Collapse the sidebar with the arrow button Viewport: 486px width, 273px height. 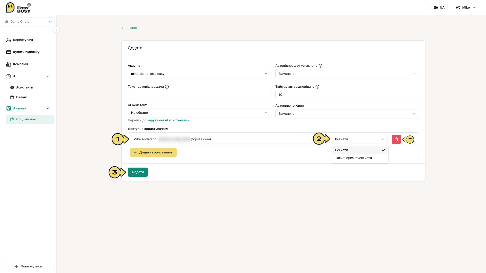56,30
